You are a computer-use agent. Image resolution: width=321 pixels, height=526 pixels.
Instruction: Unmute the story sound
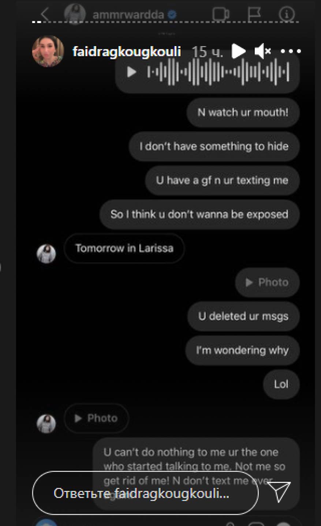(262, 51)
